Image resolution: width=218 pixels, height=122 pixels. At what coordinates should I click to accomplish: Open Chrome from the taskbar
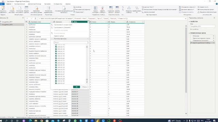point(42,121)
